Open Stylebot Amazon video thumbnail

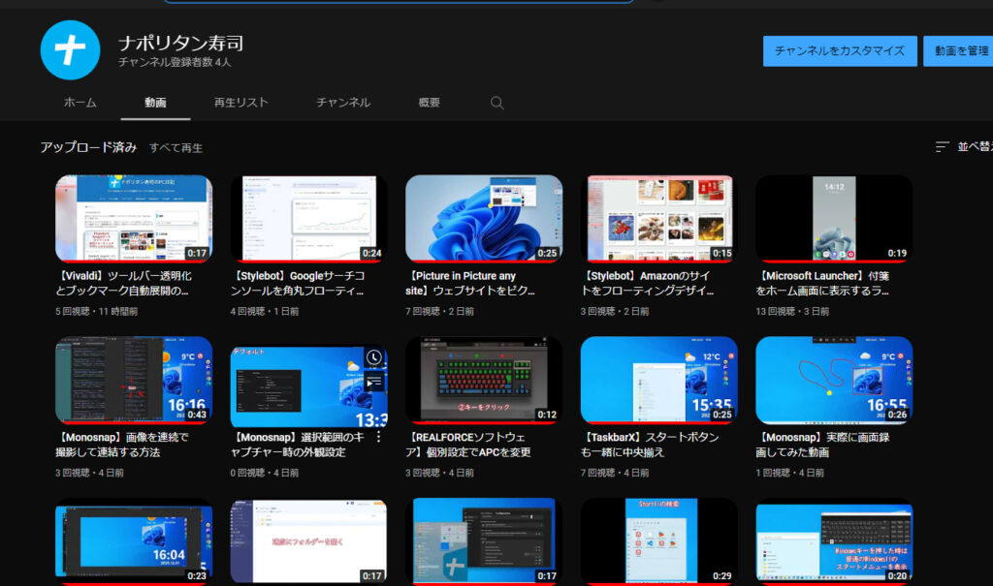[659, 218]
